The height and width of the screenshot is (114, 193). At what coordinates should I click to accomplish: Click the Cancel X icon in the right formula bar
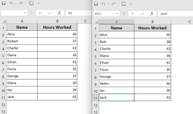point(133,14)
